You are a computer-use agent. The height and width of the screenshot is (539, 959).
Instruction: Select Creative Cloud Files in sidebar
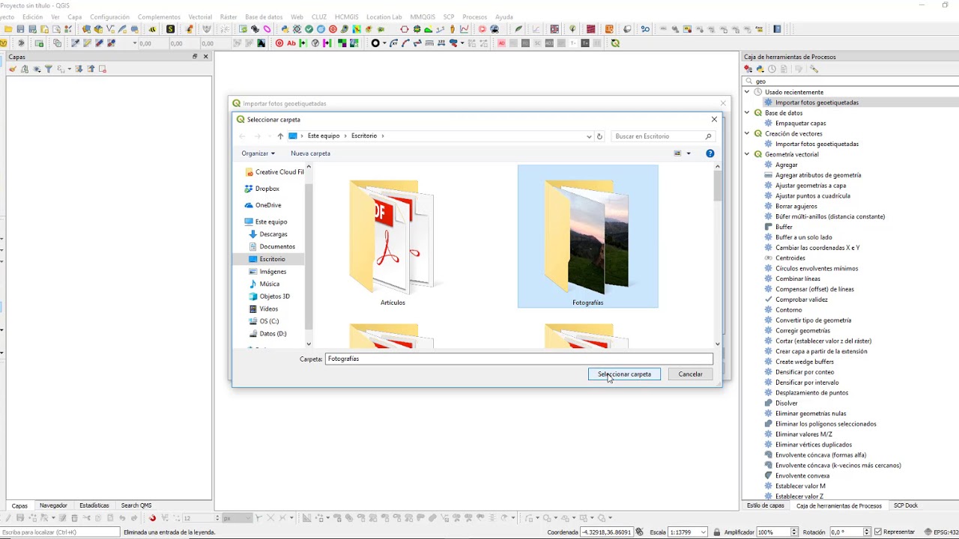click(x=274, y=172)
